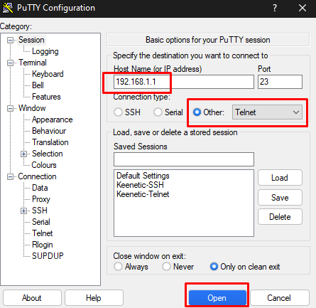Click the Load button
Image resolution: width=316 pixels, height=308 pixels.
coord(280,178)
